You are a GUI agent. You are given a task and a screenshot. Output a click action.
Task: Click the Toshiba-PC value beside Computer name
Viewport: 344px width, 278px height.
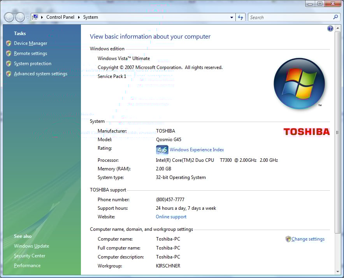pos(168,239)
